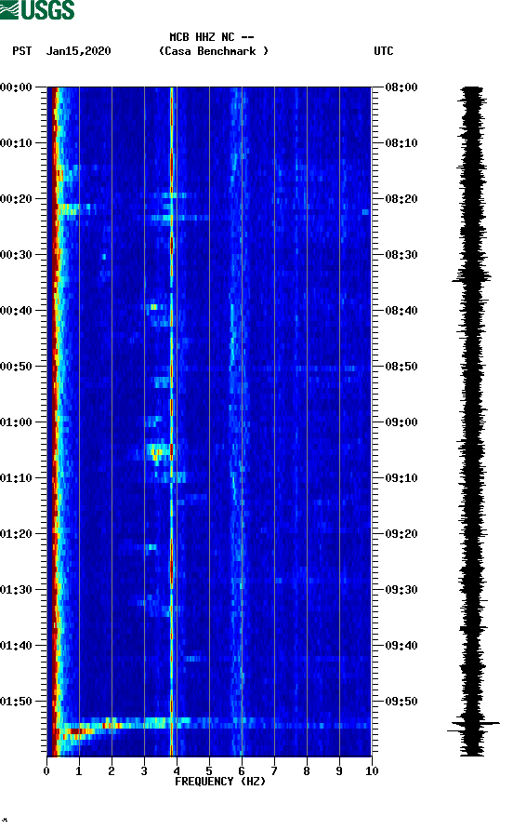
Task: Click the 'FREQUENCY (HZ)' axis title
Action: [220, 782]
